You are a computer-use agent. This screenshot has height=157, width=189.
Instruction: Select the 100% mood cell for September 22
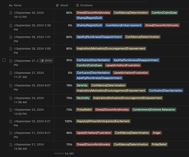tap(64, 123)
